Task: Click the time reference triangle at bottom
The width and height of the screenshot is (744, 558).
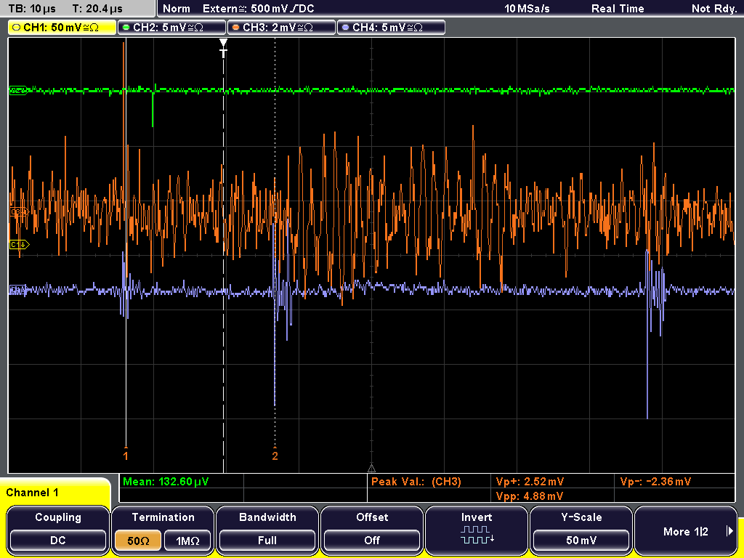Action: 371,469
